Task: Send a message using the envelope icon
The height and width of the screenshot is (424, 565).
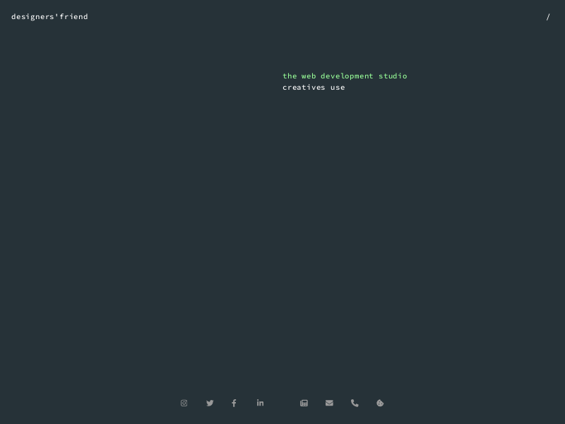Action: point(329,403)
